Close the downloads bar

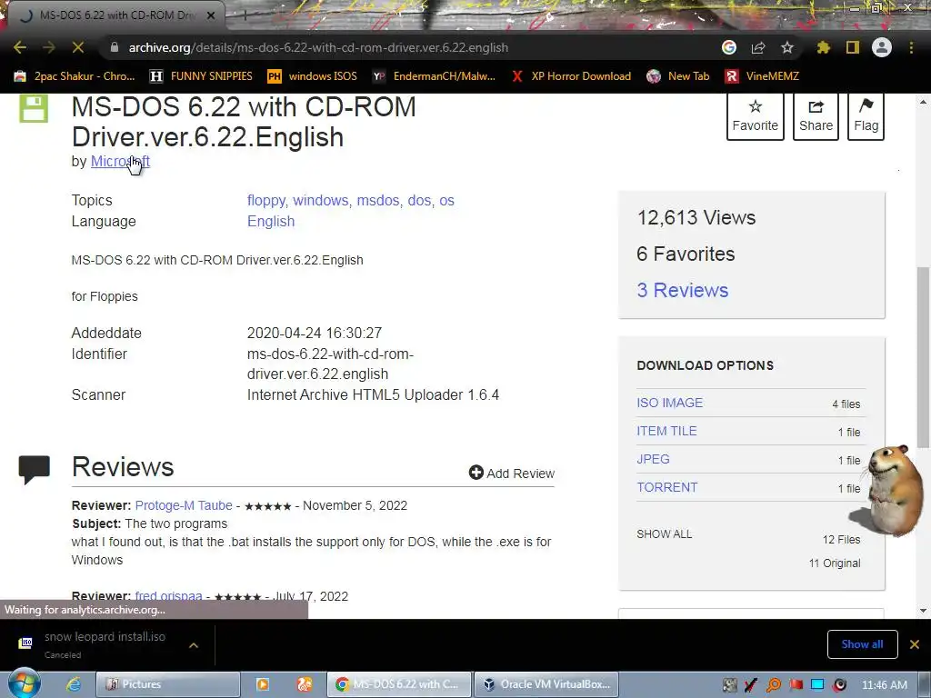(x=915, y=644)
